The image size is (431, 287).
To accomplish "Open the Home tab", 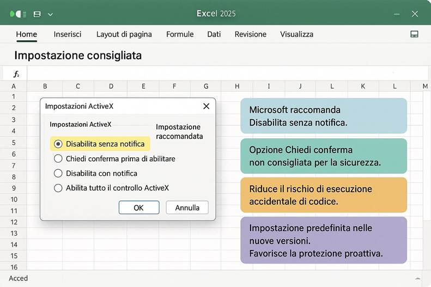I will click(26, 34).
